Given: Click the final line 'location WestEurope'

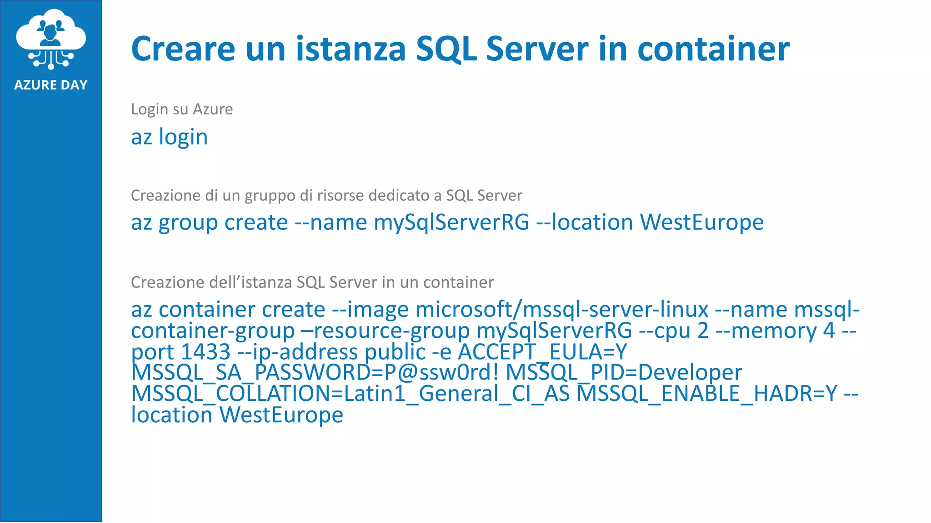Looking at the screenshot, I should (237, 414).
